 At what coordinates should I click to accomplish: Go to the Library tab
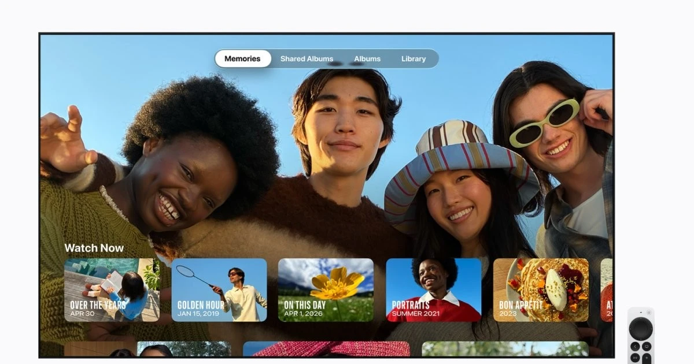[x=414, y=58]
